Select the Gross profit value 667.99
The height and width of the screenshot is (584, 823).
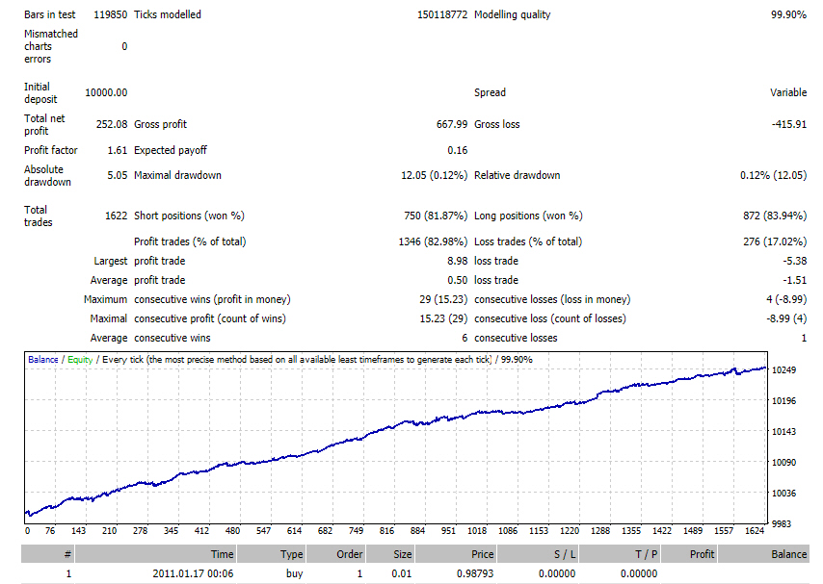tap(452, 124)
